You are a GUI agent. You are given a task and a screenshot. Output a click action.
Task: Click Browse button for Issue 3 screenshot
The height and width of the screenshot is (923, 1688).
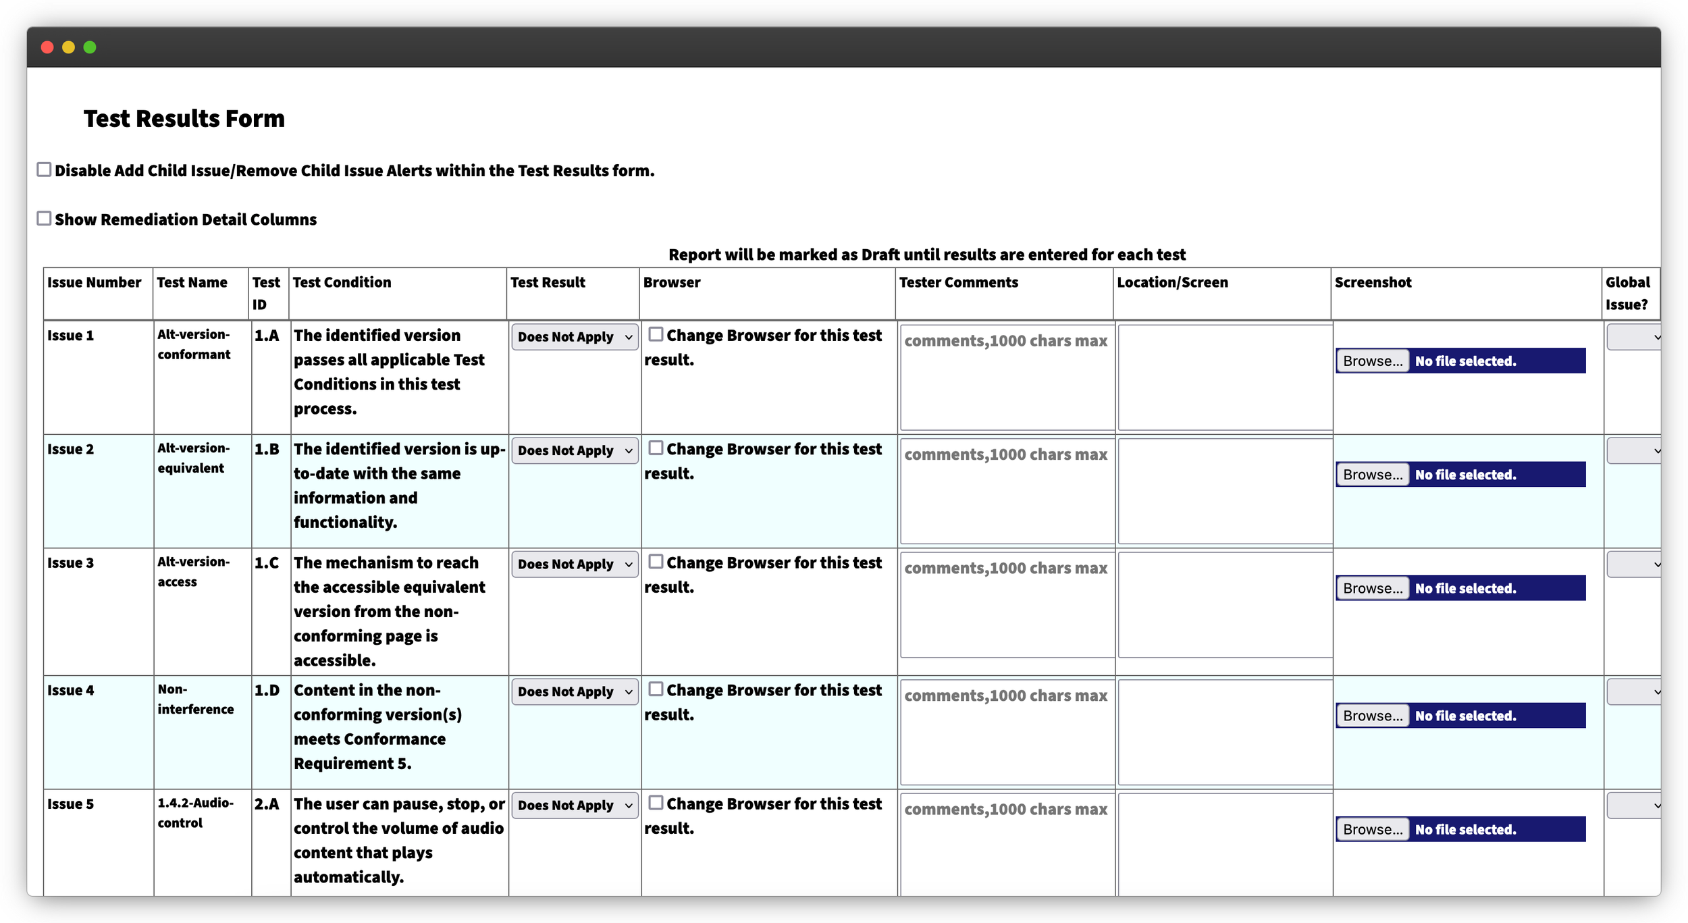pyautogui.click(x=1373, y=588)
